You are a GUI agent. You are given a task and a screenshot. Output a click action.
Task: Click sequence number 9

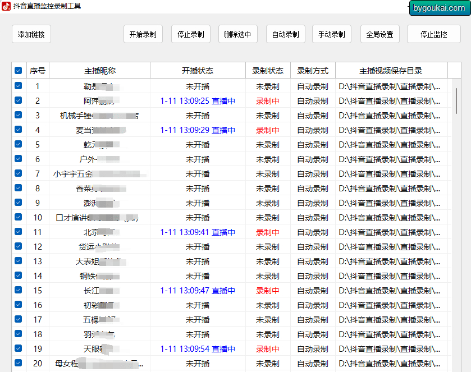click(x=38, y=203)
